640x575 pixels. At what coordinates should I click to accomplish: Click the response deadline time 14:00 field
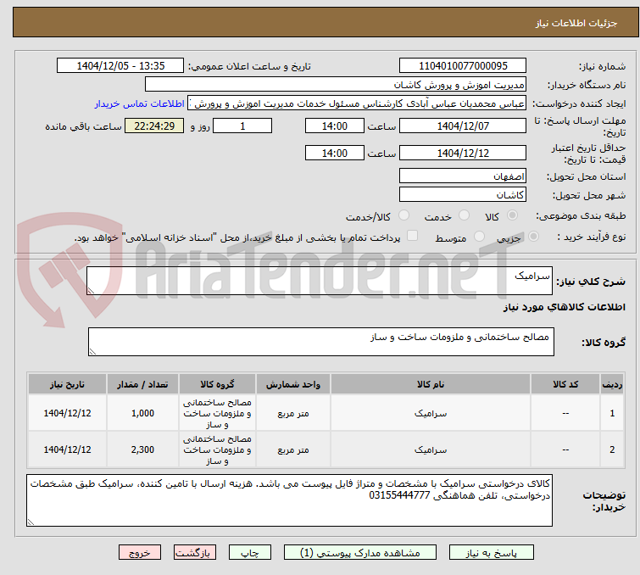334,126
